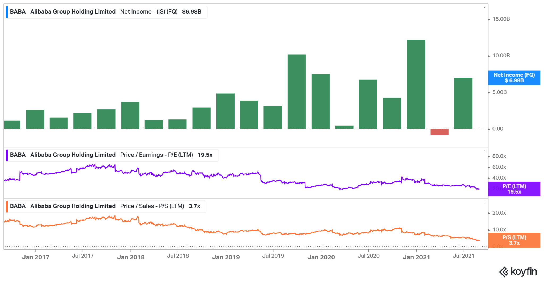The width and height of the screenshot is (544, 281).
Task: Click the 60.0x P/E axis label
Action: pyautogui.click(x=499, y=167)
